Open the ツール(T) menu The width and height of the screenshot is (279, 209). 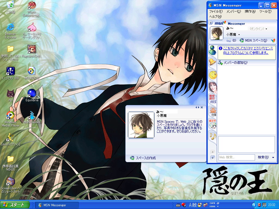[265, 11]
